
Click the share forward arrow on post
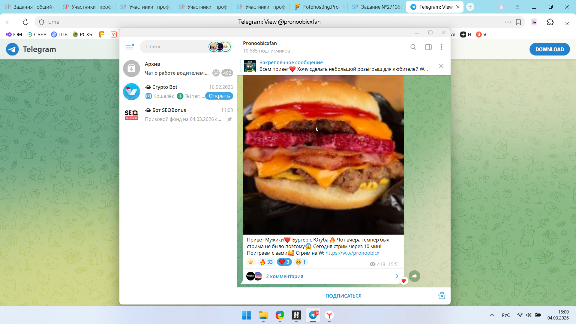coord(414,276)
